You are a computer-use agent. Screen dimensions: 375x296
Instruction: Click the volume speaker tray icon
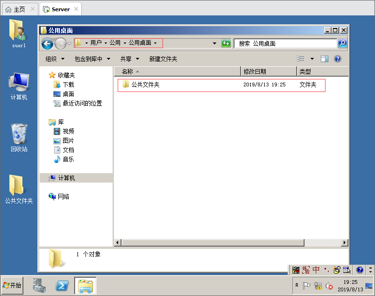point(329,285)
